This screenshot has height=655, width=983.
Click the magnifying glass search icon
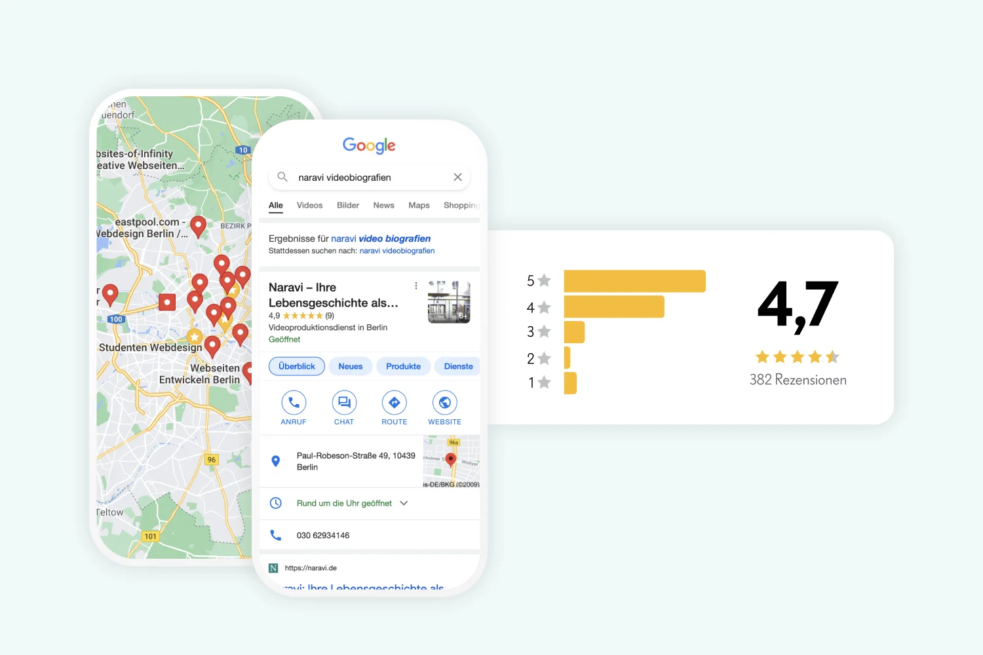tap(282, 177)
